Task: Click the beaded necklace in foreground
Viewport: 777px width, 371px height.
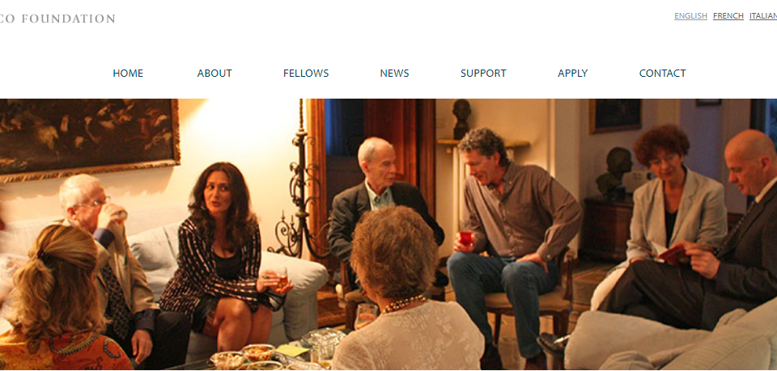Action: (403, 303)
